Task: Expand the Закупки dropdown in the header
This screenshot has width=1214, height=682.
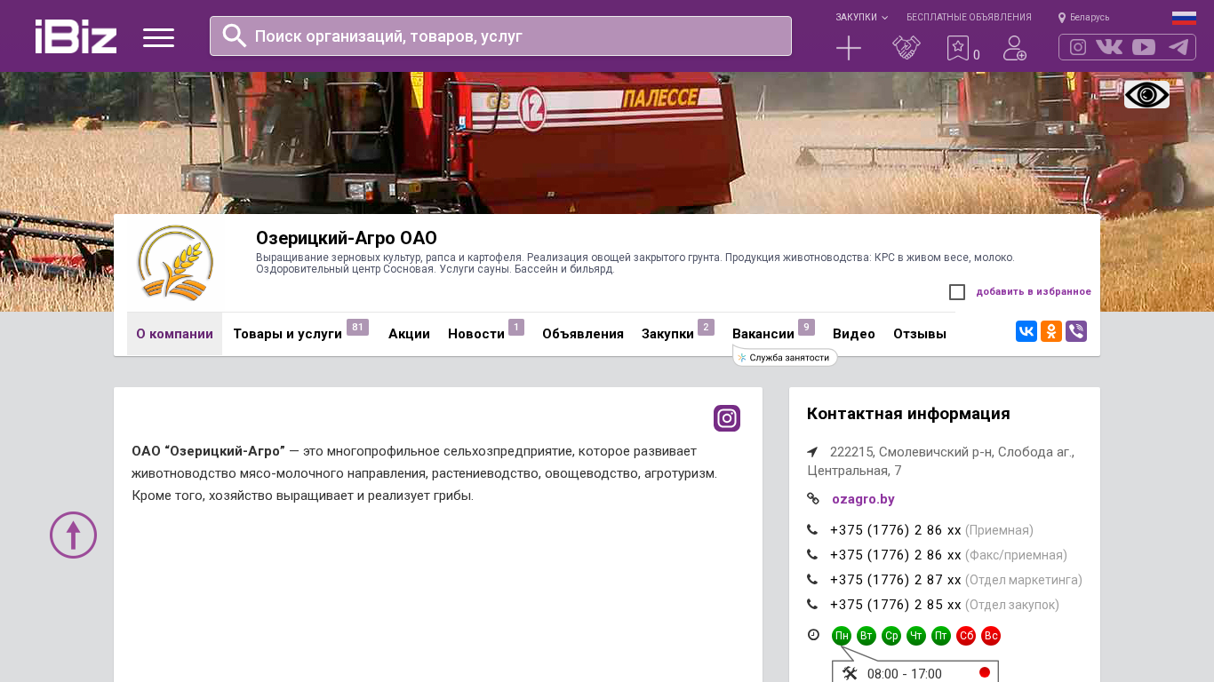Action: click(x=861, y=17)
